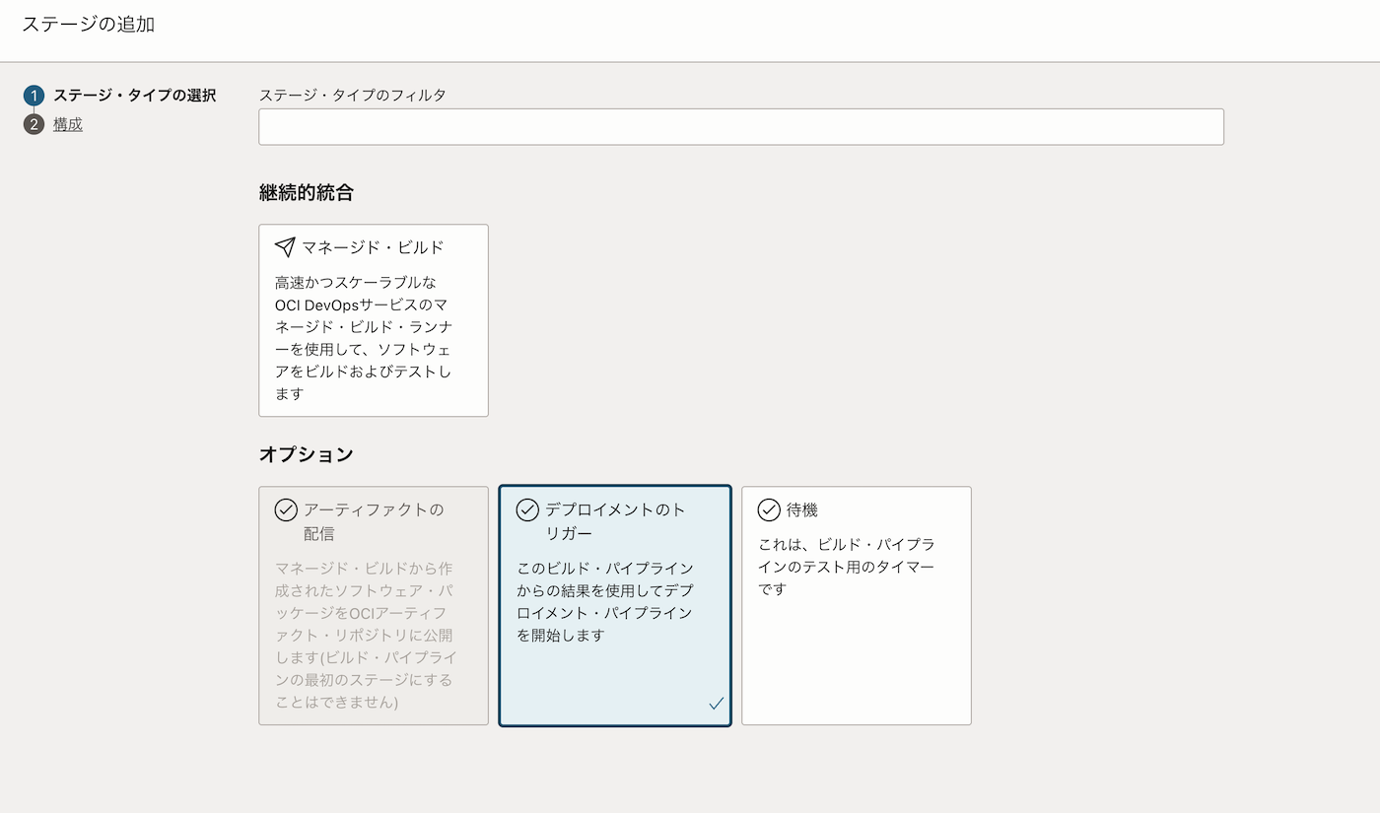
Task: Select the デプロイメントのトリガー title text
Action: (615, 521)
